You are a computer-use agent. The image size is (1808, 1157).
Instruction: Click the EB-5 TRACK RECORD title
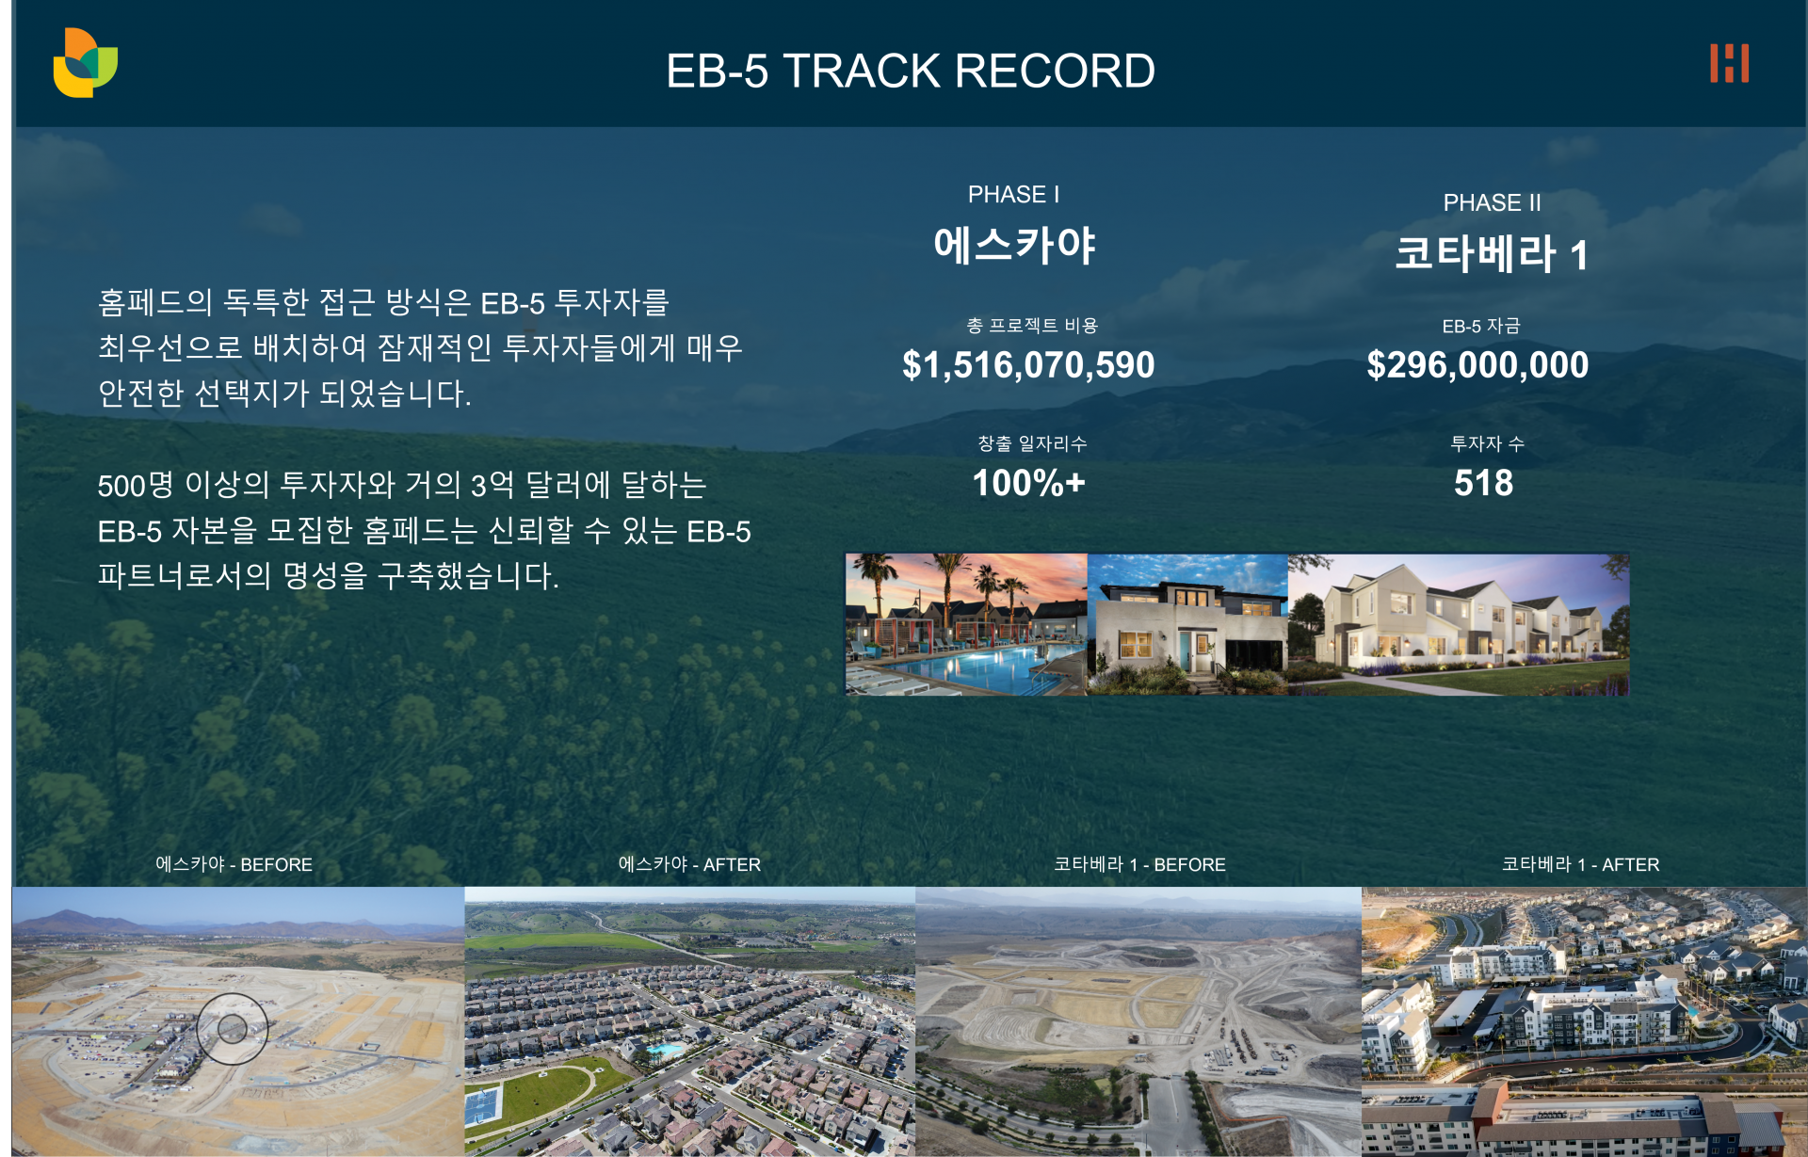click(x=910, y=71)
